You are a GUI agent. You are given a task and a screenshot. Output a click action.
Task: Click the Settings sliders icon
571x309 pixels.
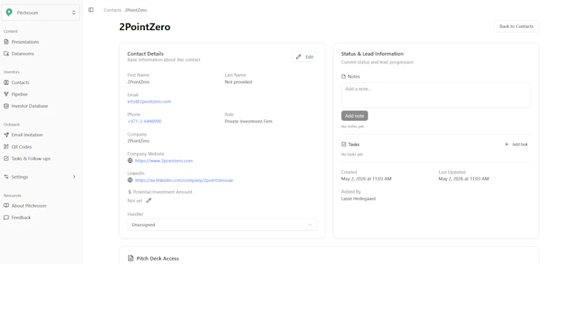[6, 177]
